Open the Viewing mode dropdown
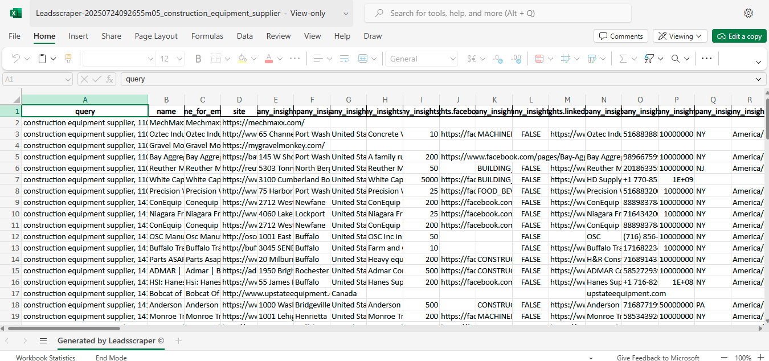This screenshot has height=361, width=769. (x=680, y=36)
